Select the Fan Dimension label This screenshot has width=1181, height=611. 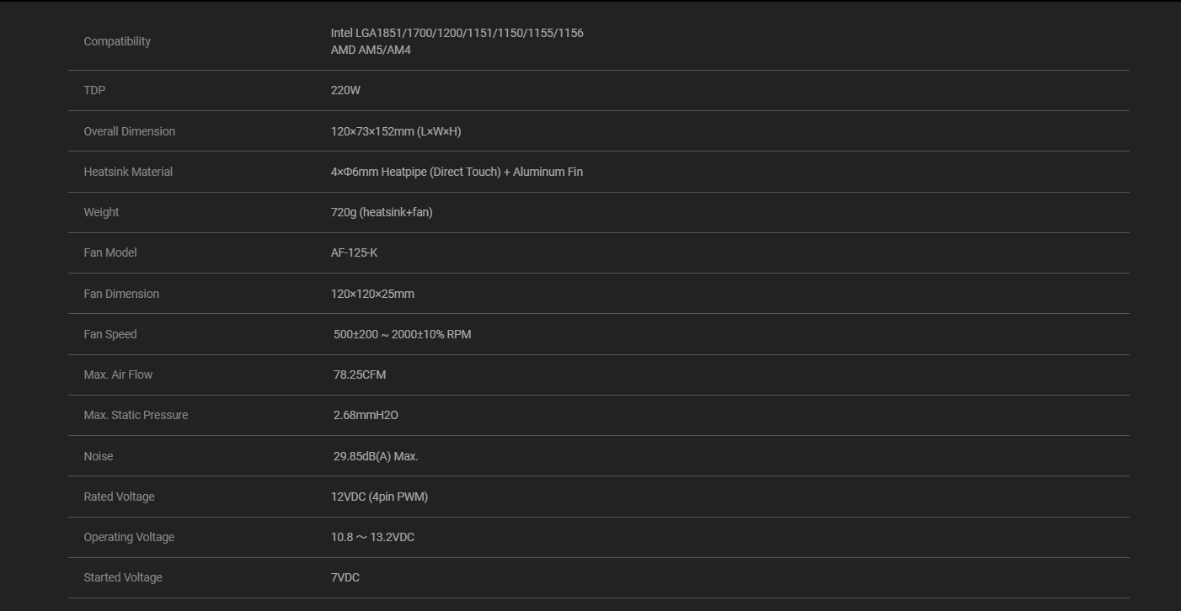coord(121,294)
